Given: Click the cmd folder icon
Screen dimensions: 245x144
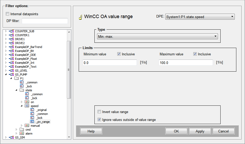Looking at the screenshot, I should tap(22, 130).
